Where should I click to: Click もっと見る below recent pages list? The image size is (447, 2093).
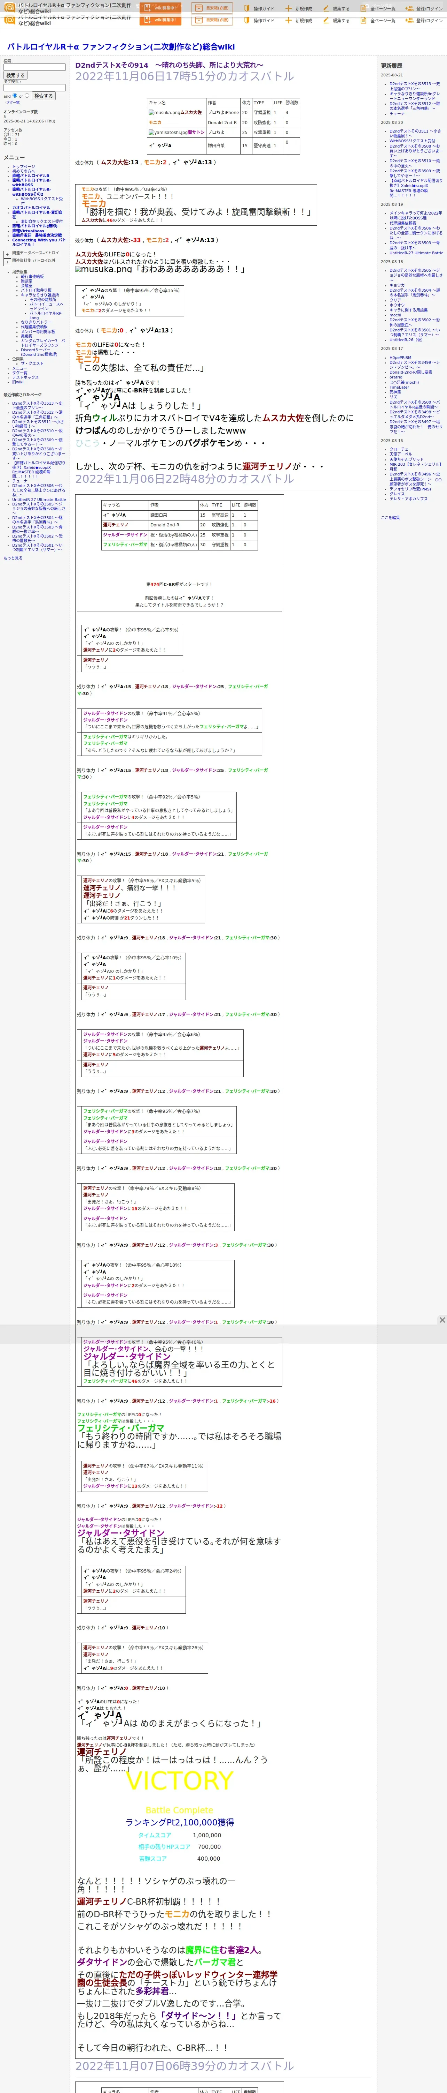coord(13,558)
